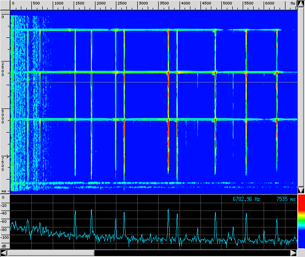Click the horizontal scrollbar thumb

tap(50, 253)
